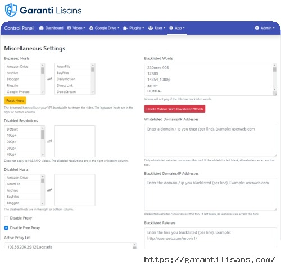Click the Blacklisted Words text area
The height and width of the screenshot is (270, 281).
click(x=210, y=80)
